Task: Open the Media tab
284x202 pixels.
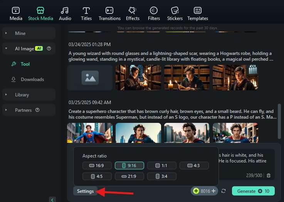Action: pos(16,14)
